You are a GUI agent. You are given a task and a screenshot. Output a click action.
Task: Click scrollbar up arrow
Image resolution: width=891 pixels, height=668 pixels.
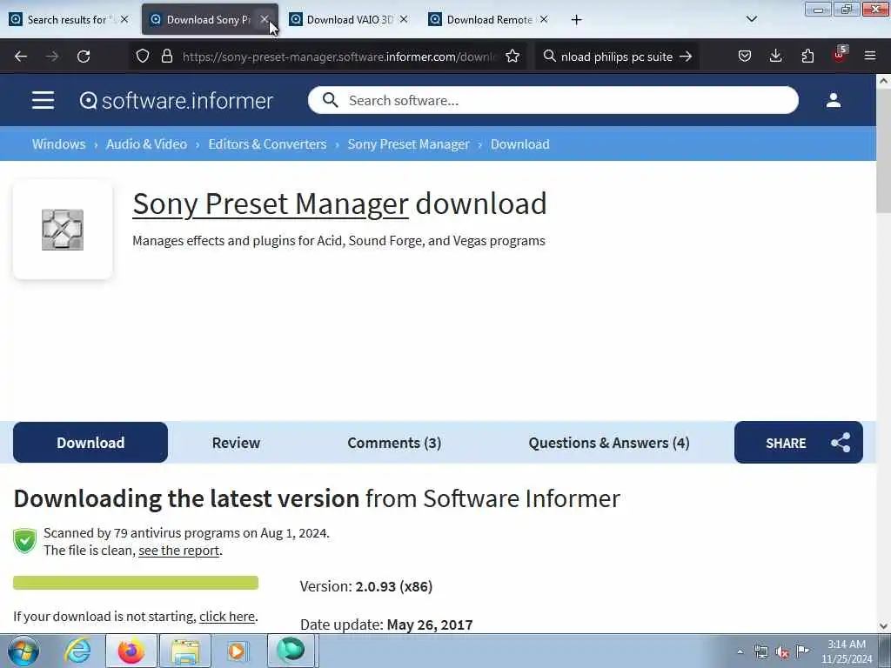pos(883,81)
